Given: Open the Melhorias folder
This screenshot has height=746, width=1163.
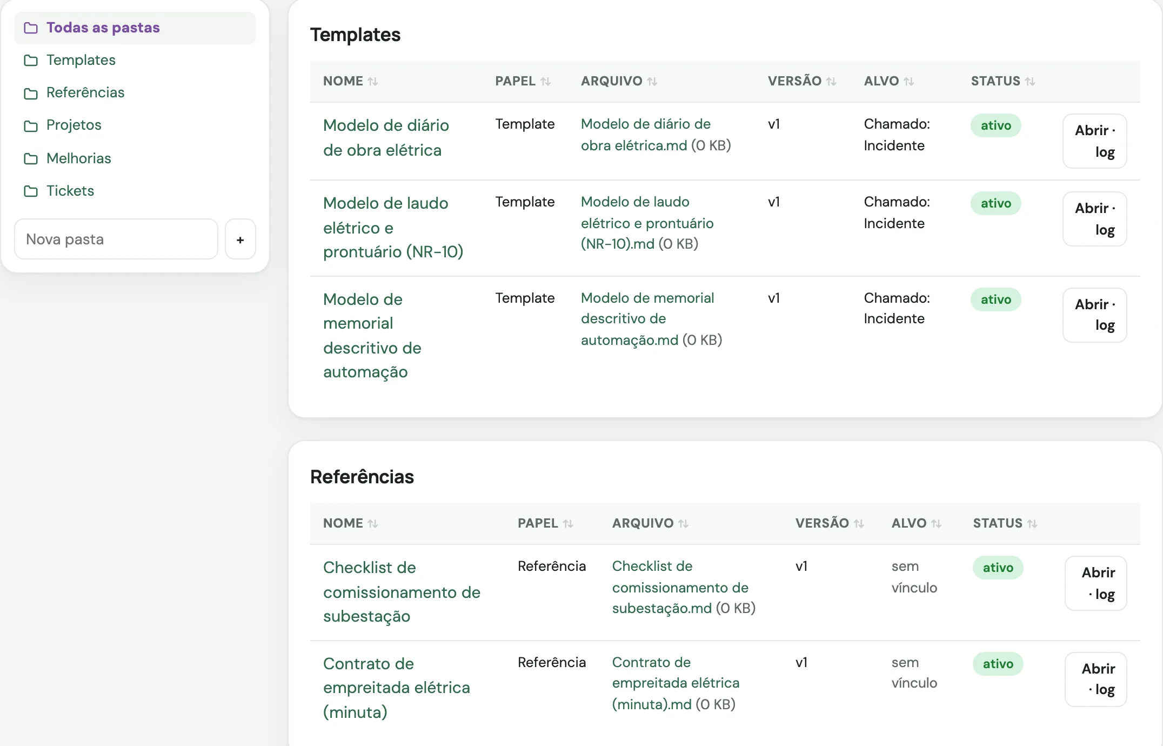Looking at the screenshot, I should pyautogui.click(x=79, y=158).
